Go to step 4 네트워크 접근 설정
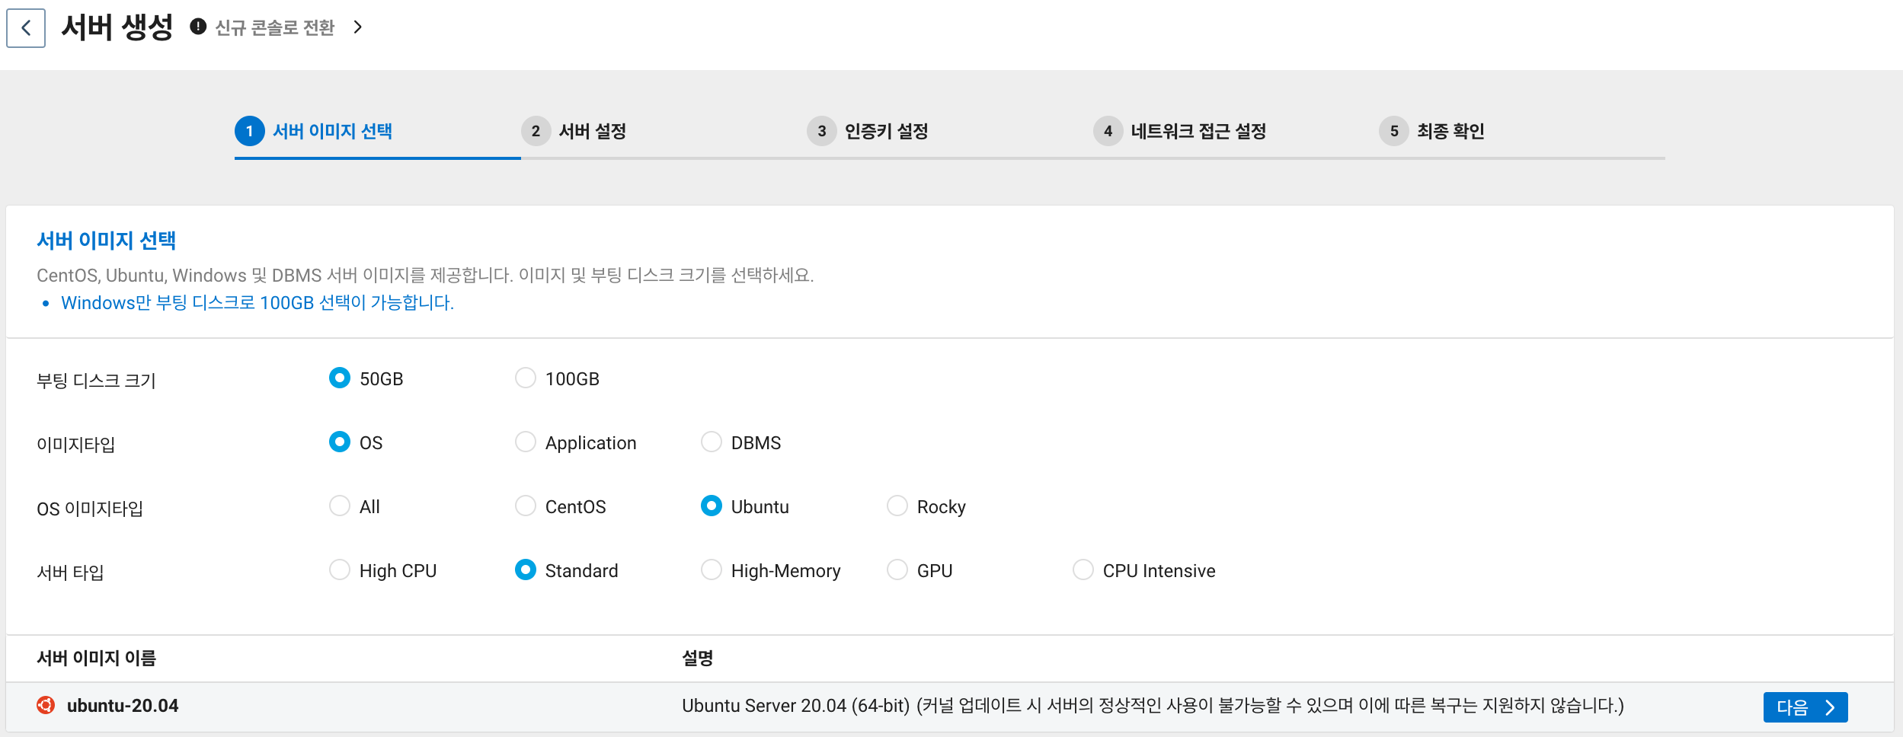This screenshot has width=1903, height=737. 1180,131
